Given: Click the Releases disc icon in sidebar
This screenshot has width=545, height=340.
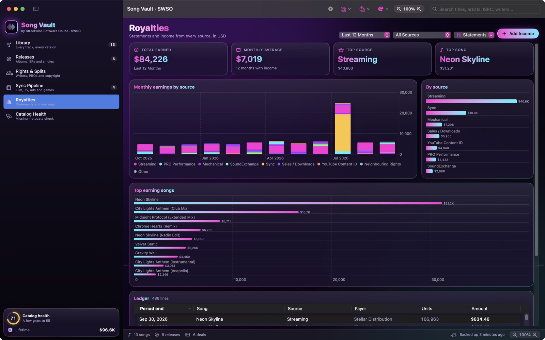Looking at the screenshot, I should pyautogui.click(x=9, y=59).
